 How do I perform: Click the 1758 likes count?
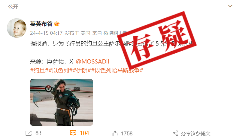[127, 134]
